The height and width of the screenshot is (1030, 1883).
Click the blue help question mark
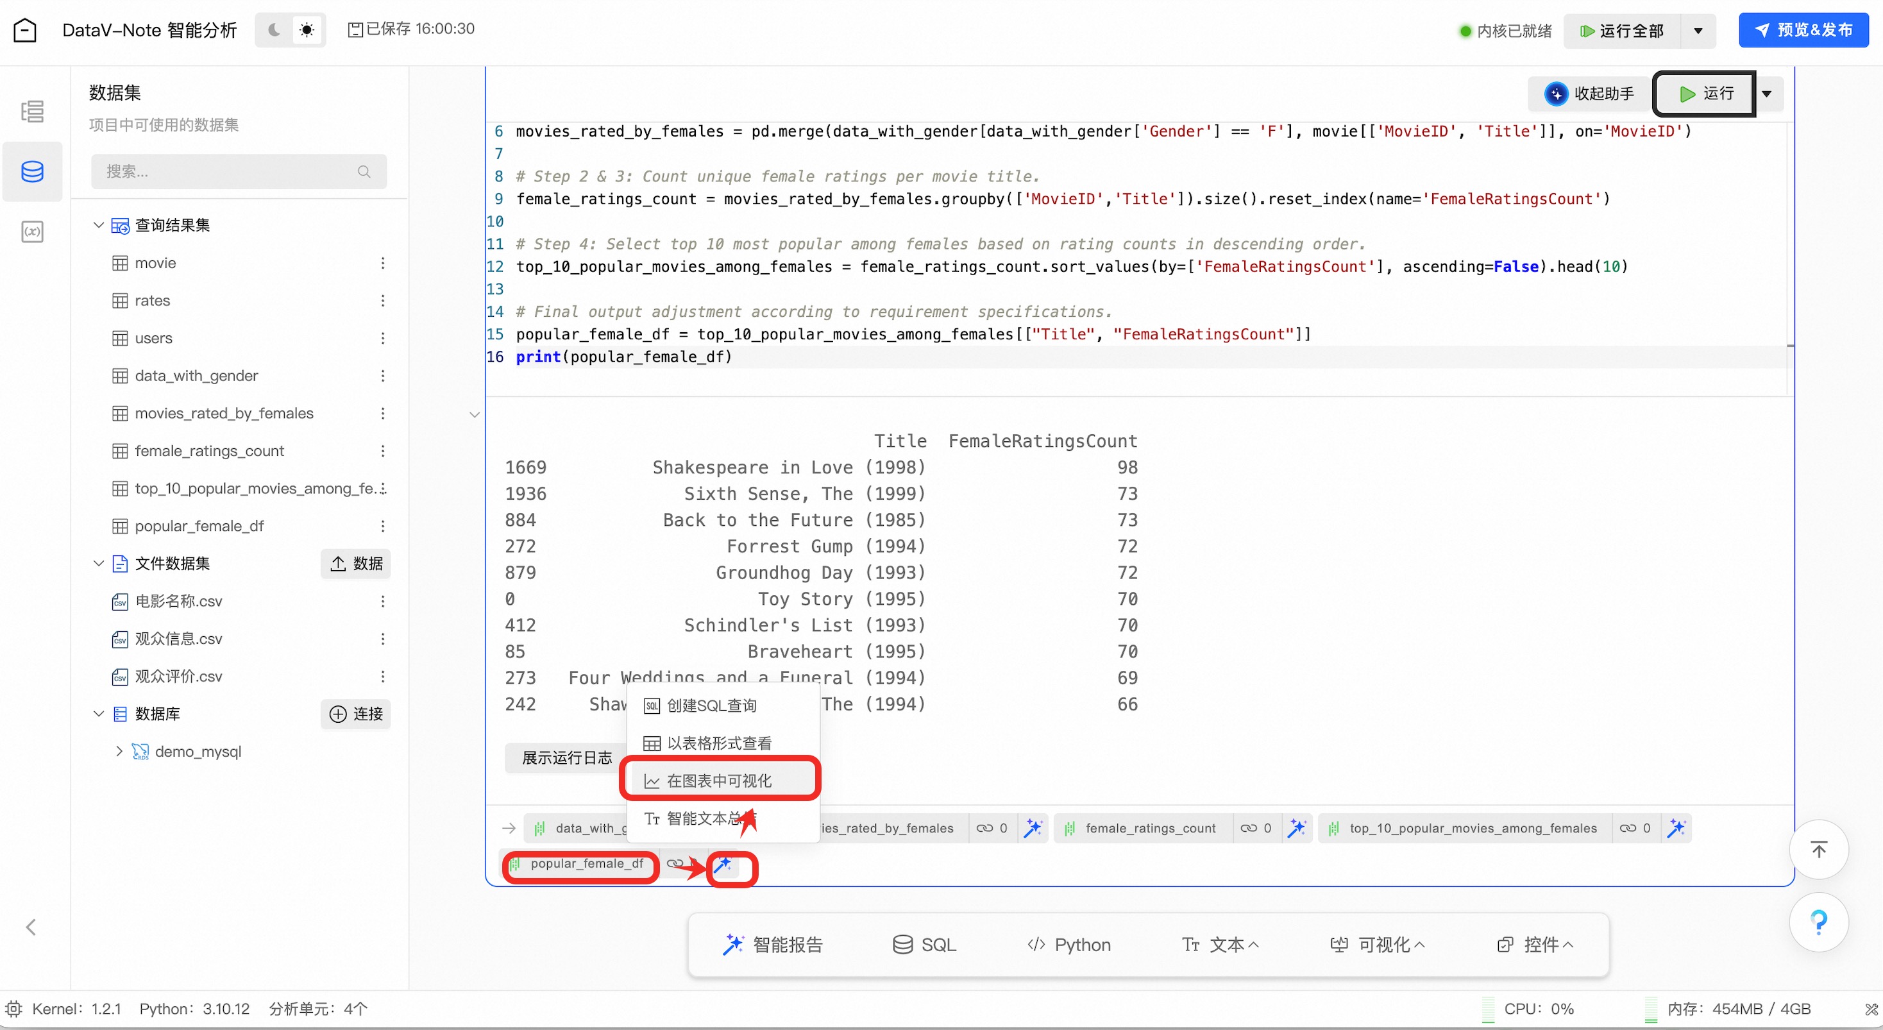1818,922
